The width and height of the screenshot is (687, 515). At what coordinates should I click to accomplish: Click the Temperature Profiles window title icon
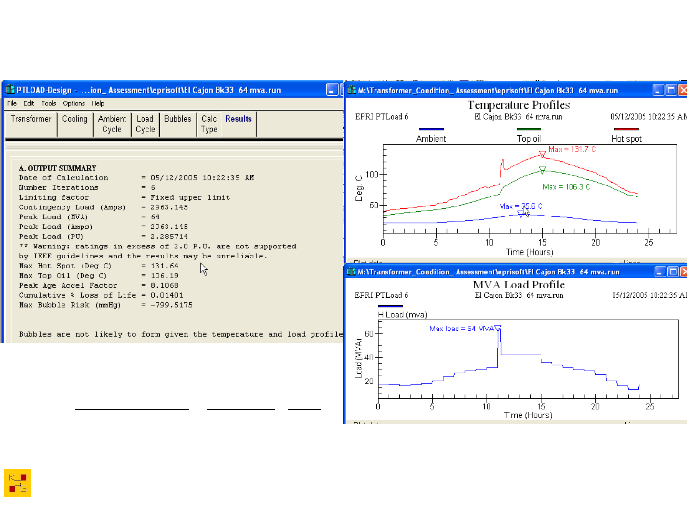pos(352,90)
